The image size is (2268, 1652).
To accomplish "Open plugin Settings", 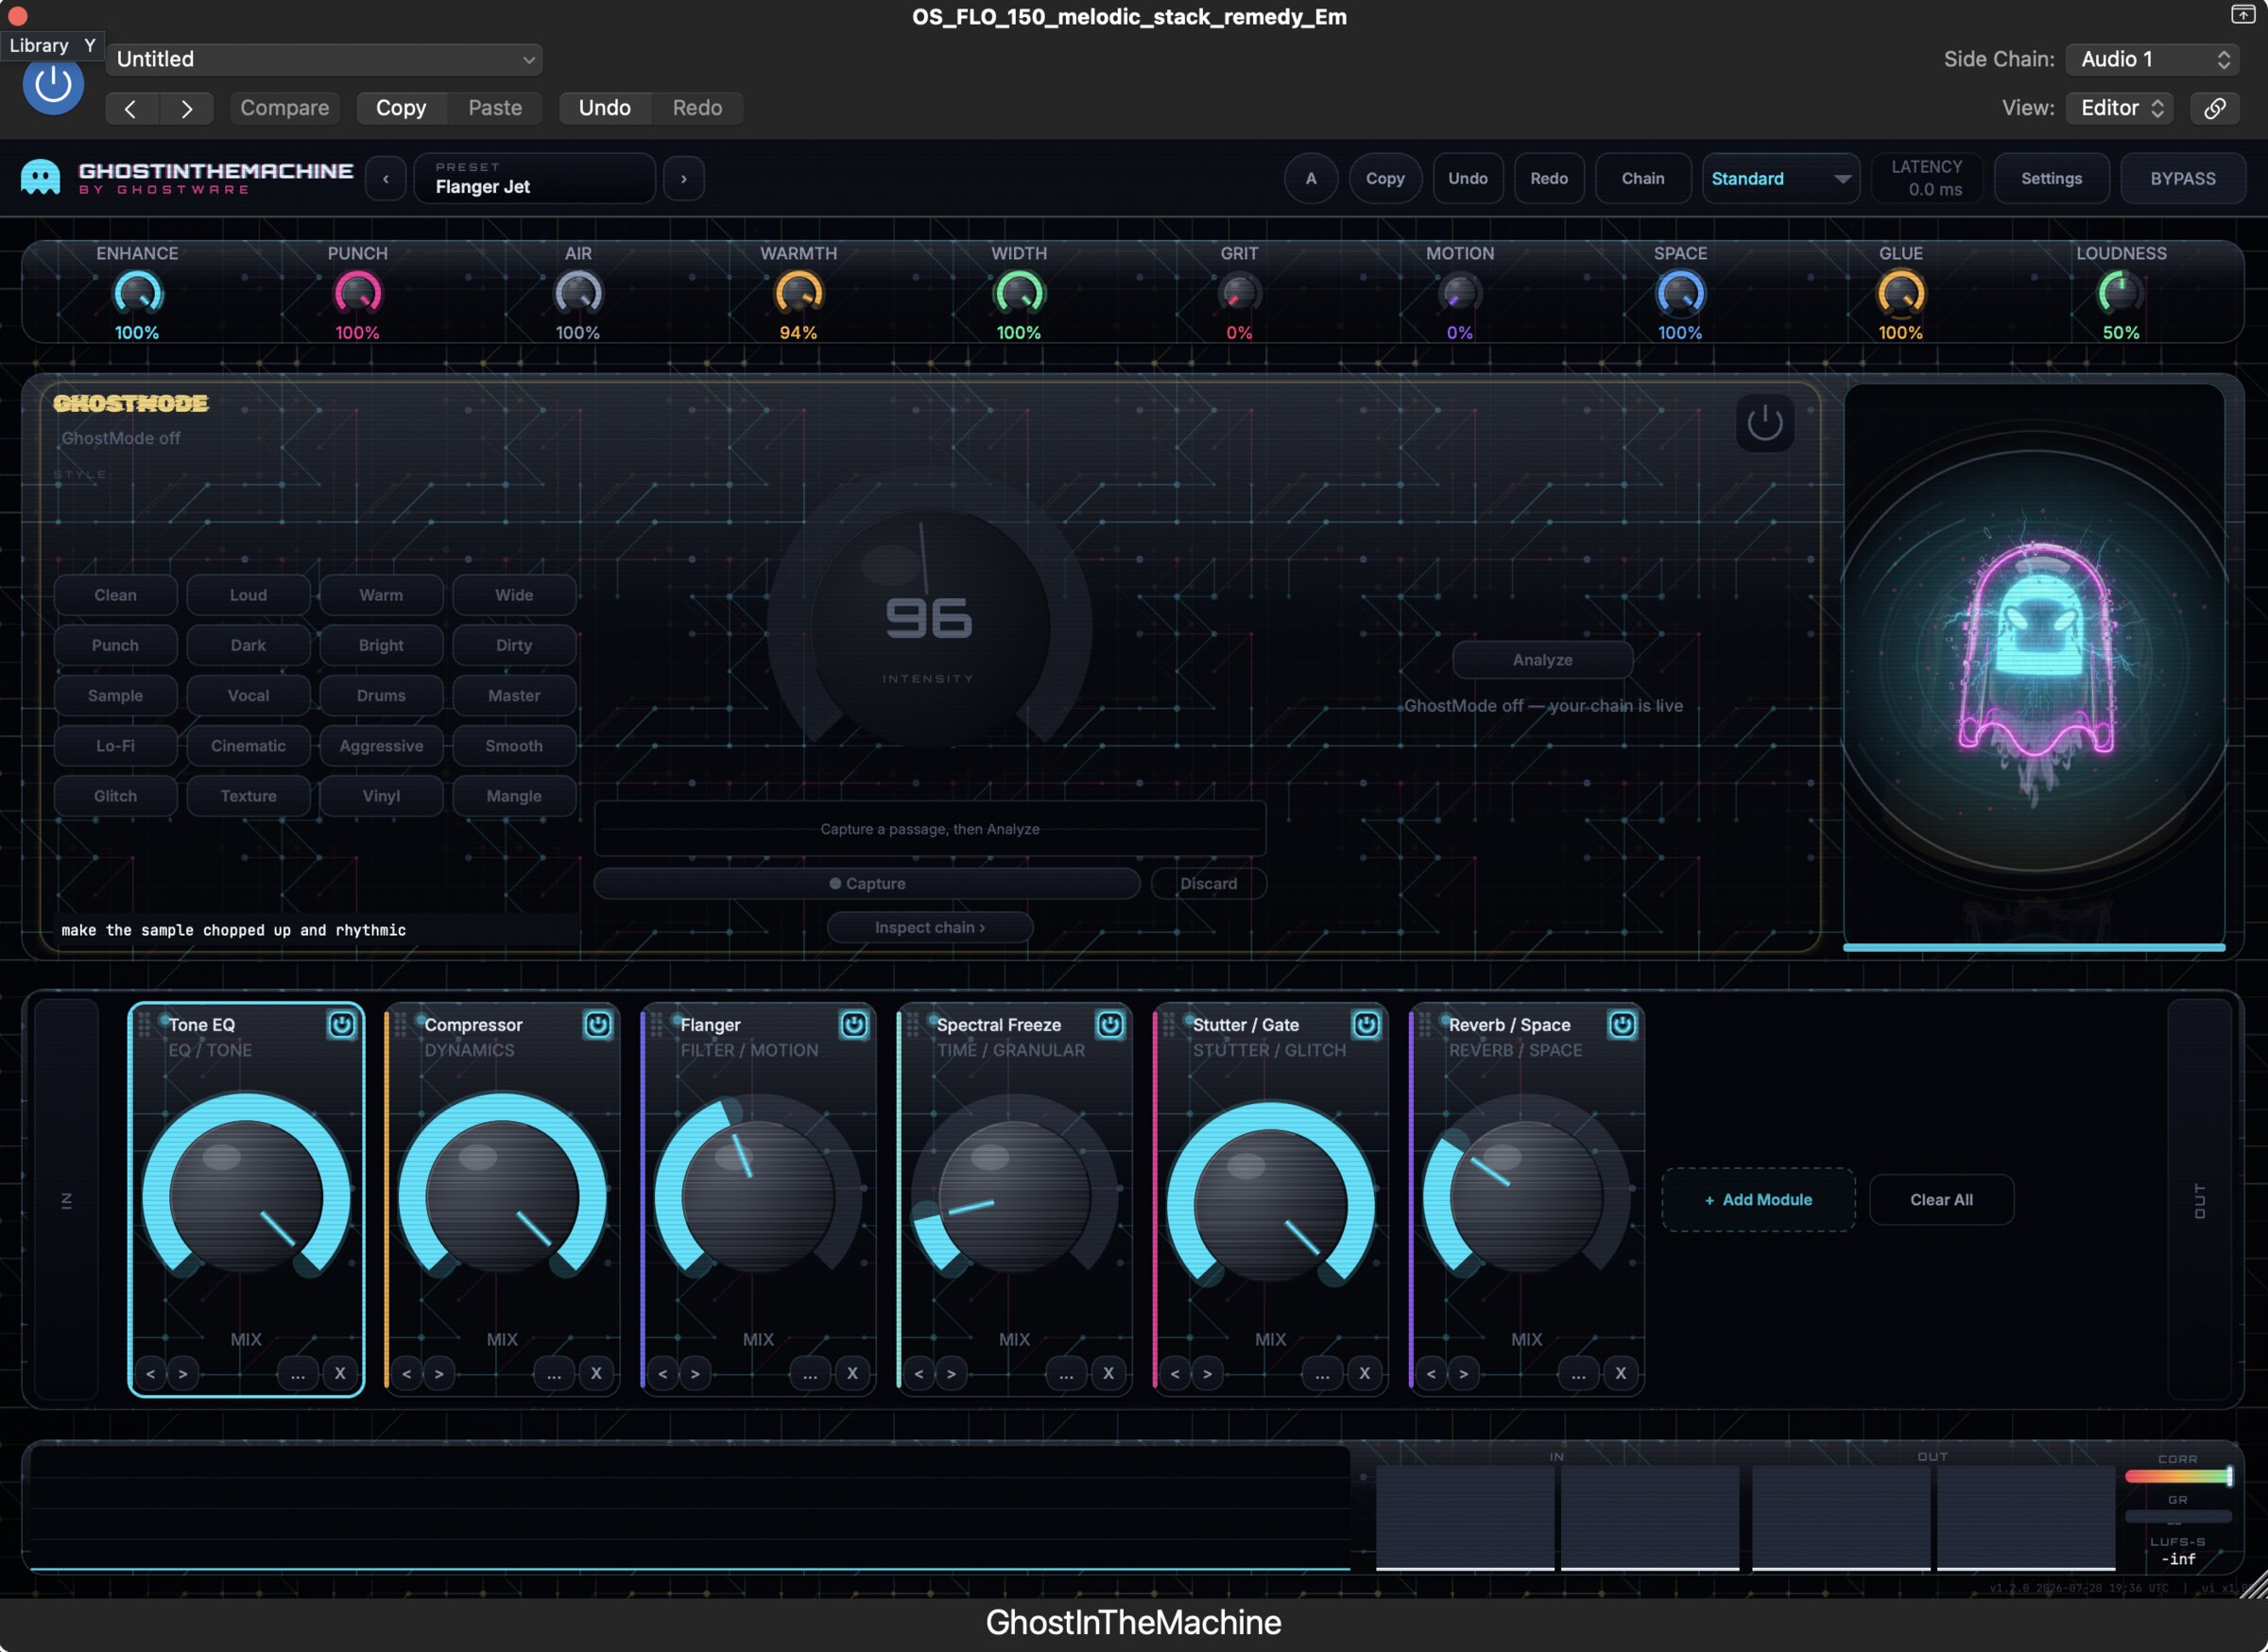I will coord(2051,179).
